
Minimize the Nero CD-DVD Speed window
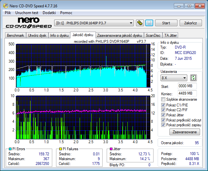pos(179,6)
